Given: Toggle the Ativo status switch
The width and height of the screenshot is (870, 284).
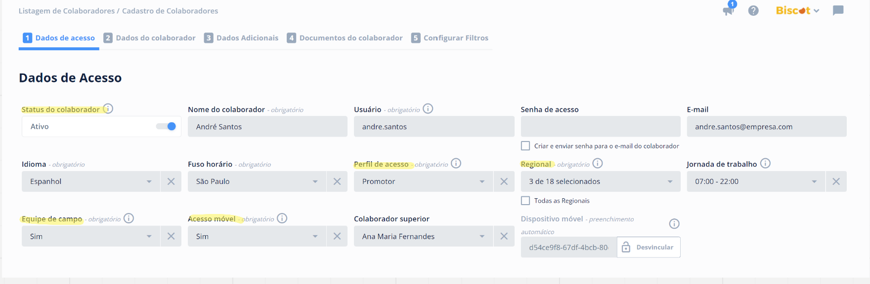Looking at the screenshot, I should tap(166, 126).
